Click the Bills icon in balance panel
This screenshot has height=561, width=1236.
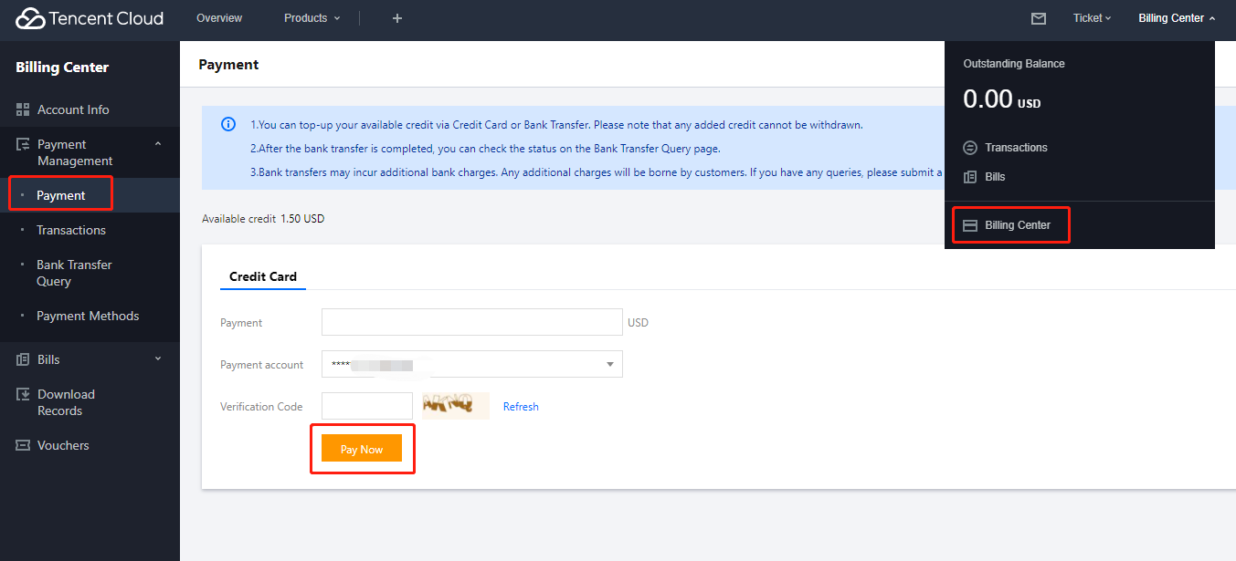[970, 177]
